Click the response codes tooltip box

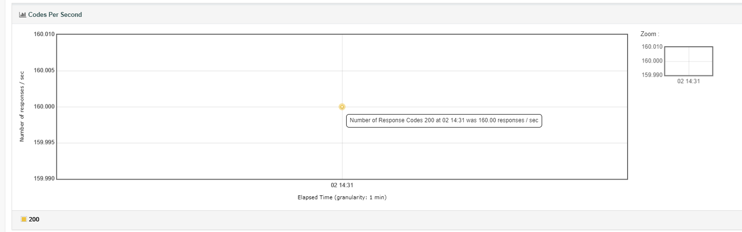444,120
